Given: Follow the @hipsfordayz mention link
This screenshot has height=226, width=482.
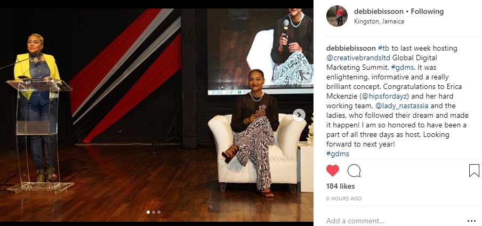Looking at the screenshot, I should coord(385,96).
